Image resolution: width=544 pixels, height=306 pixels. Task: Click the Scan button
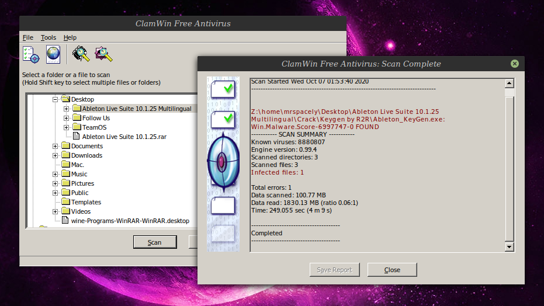[x=155, y=242]
